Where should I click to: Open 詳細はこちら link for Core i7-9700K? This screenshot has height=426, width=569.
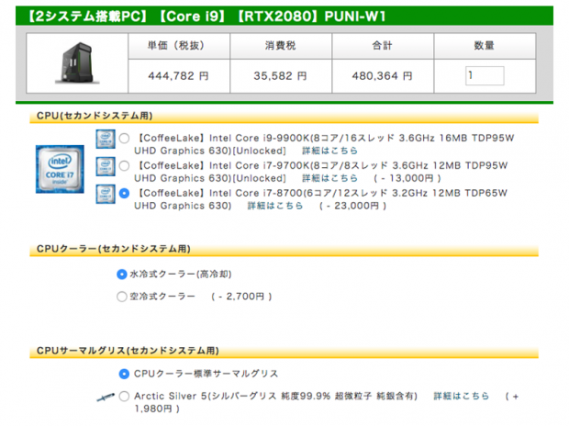pyautogui.click(x=330, y=178)
